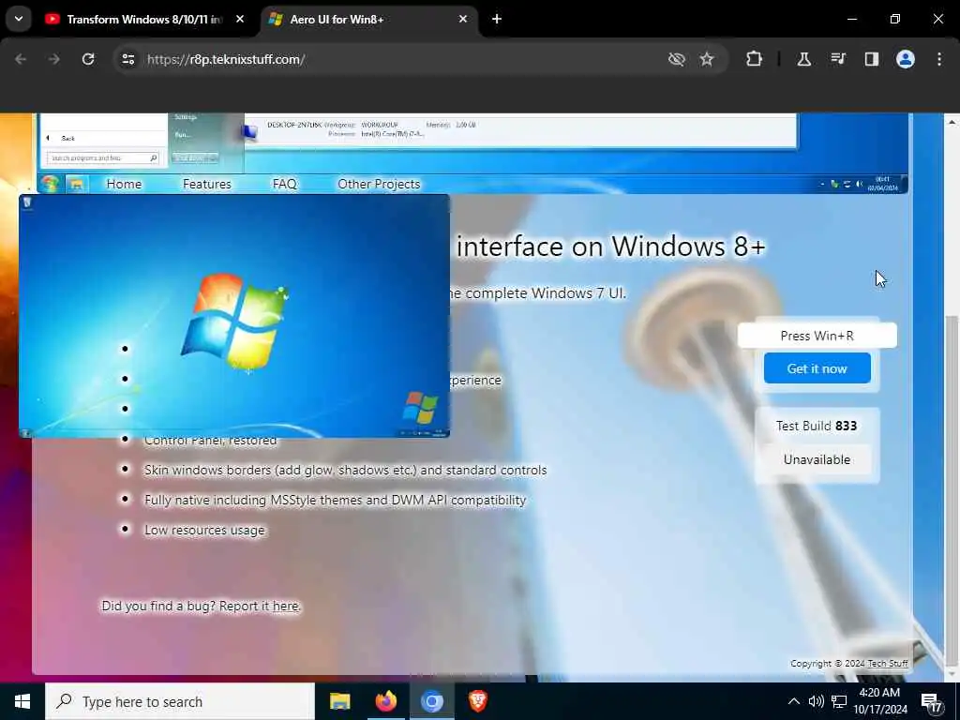960x720 pixels.
Task: Open the network status tray icon
Action: click(839, 701)
